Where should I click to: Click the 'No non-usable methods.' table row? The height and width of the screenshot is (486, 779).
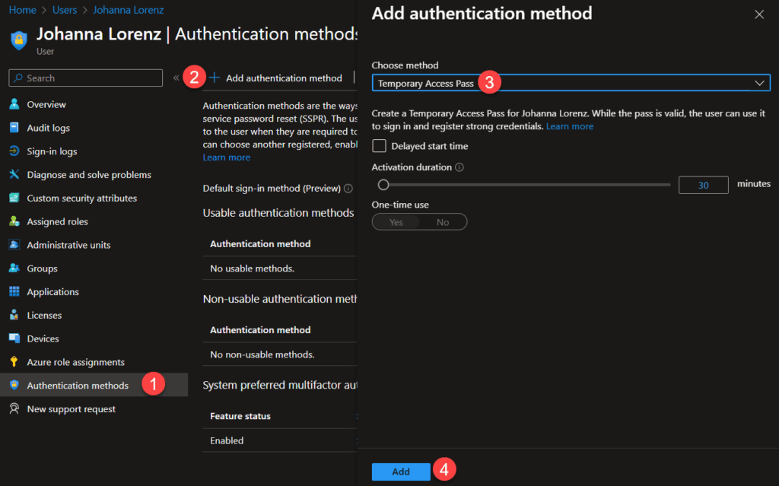[280, 354]
